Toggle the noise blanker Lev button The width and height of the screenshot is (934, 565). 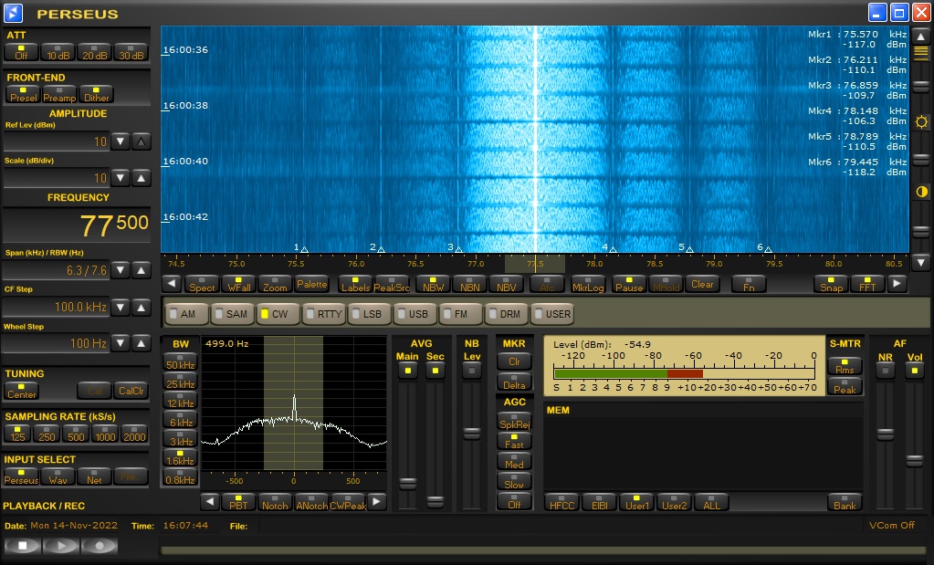(472, 371)
